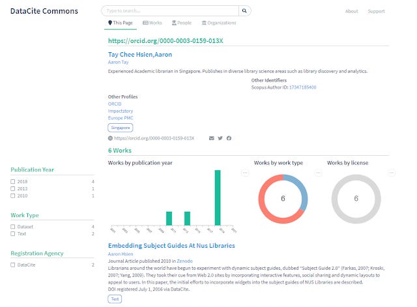Open Embedding Subject Guides At Nus Libraries

coord(171,246)
